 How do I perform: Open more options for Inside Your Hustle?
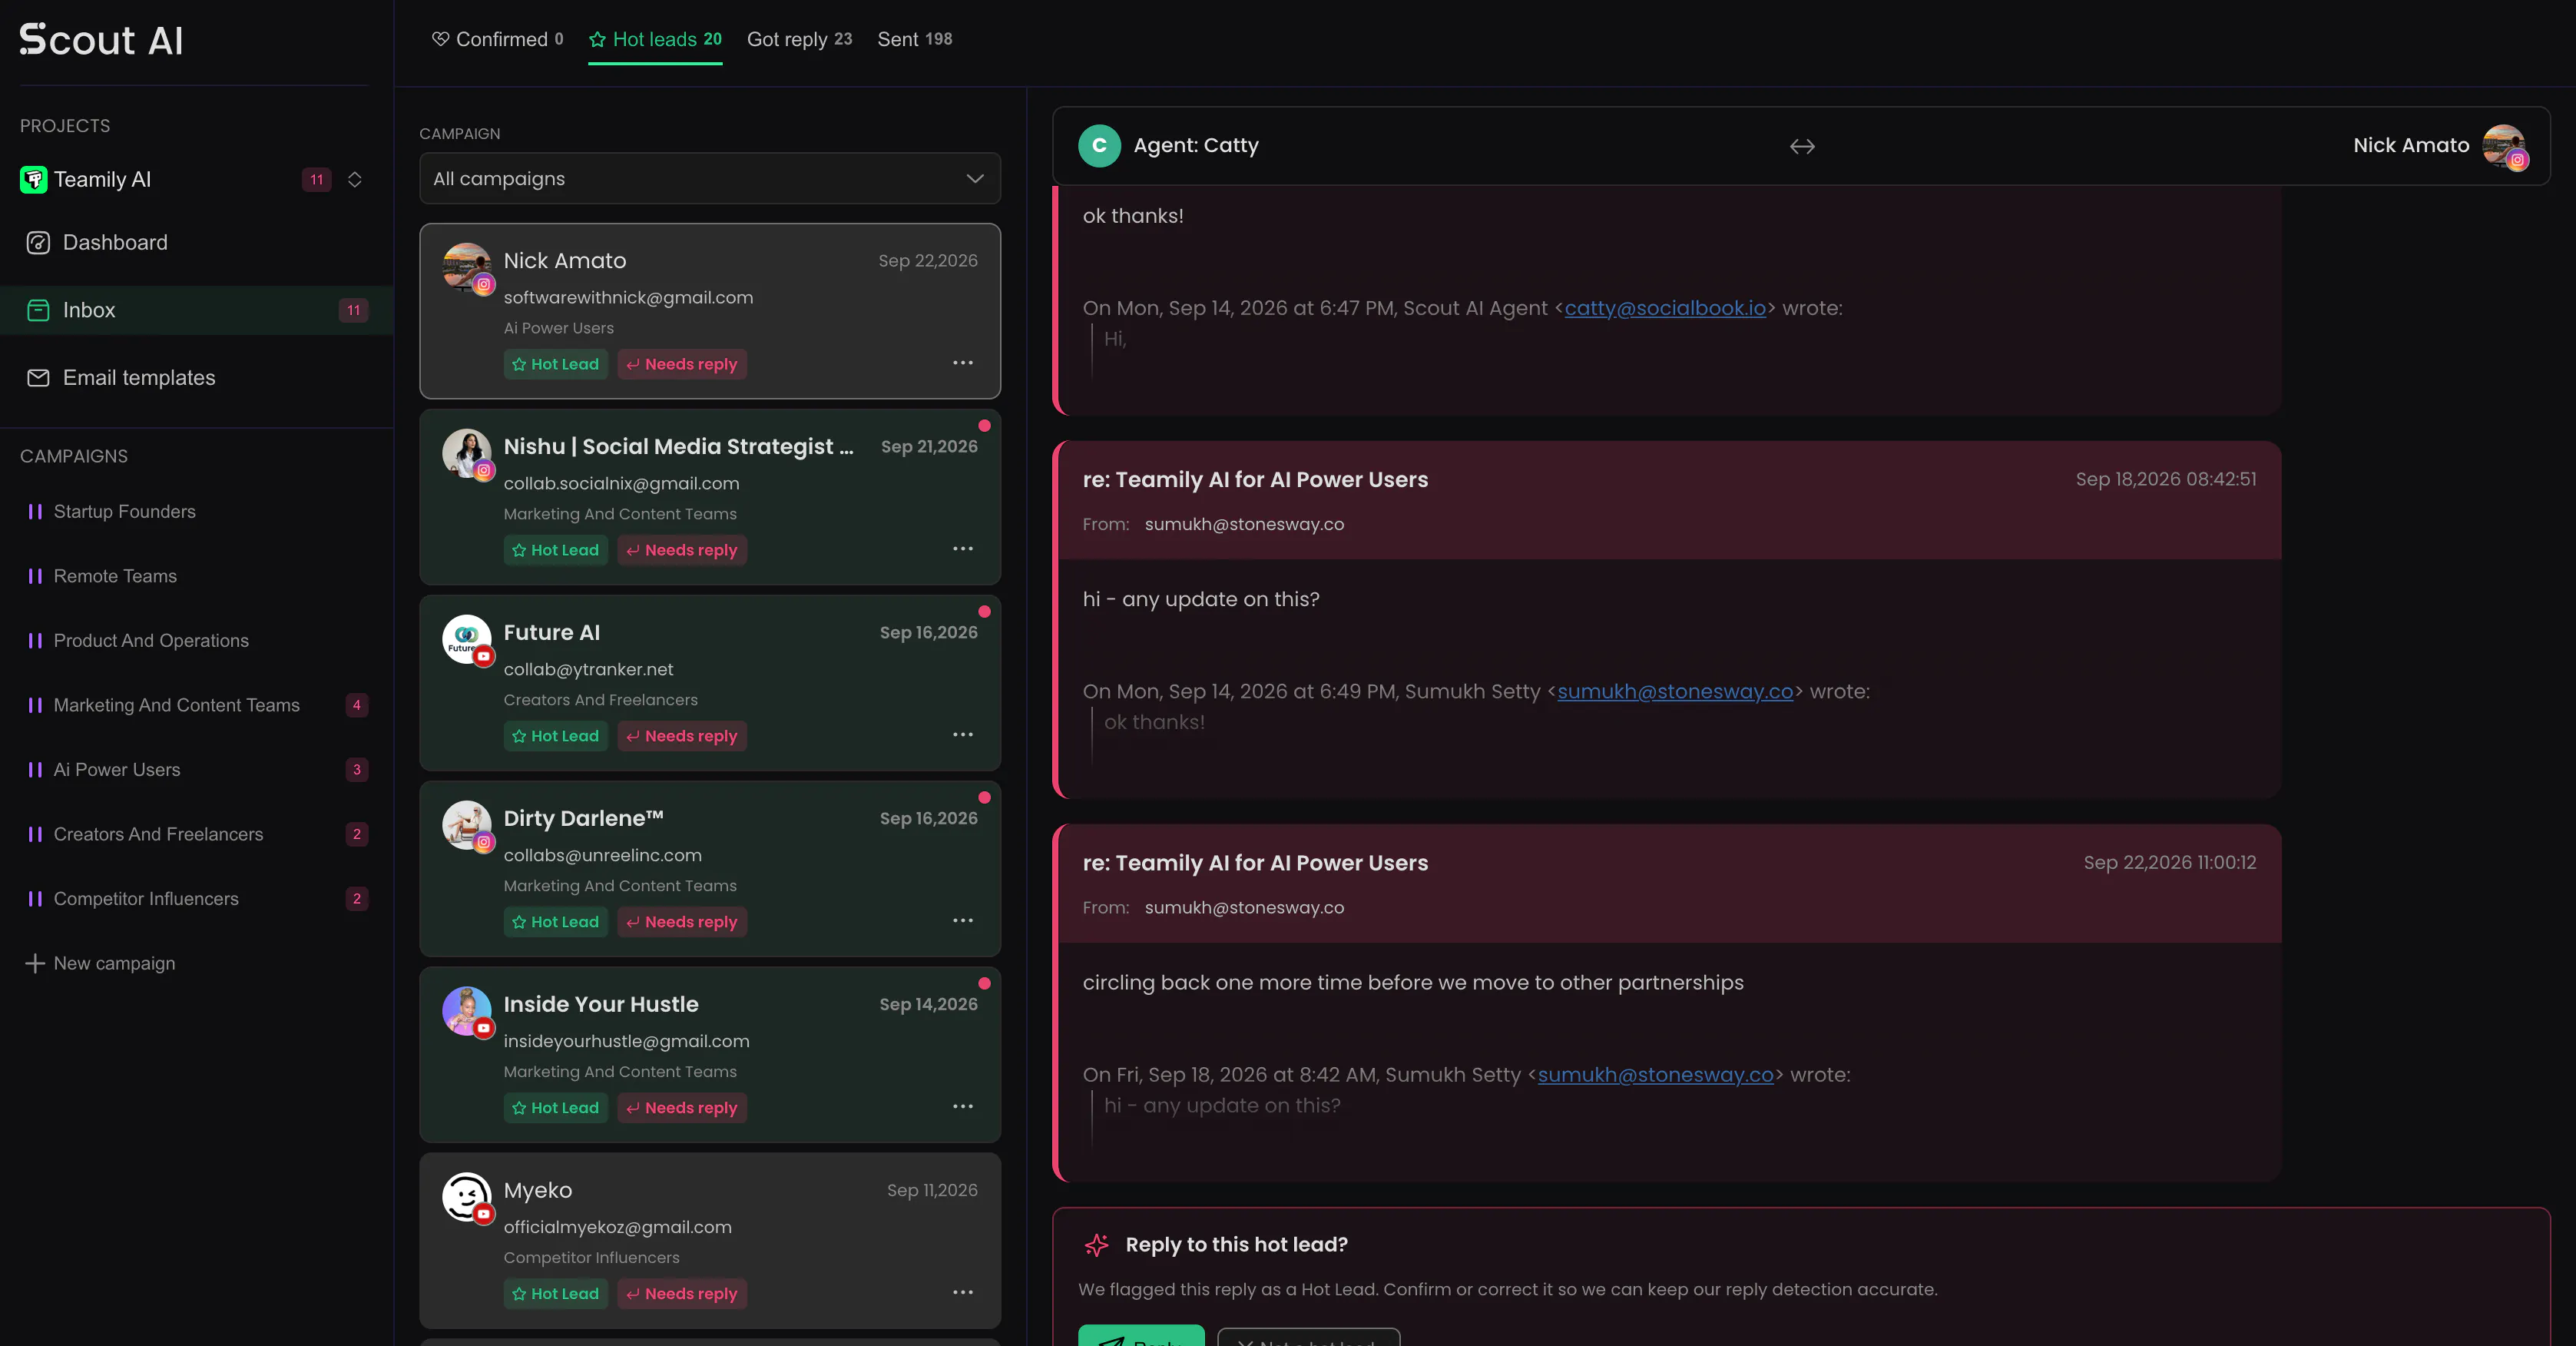pyautogui.click(x=963, y=1107)
